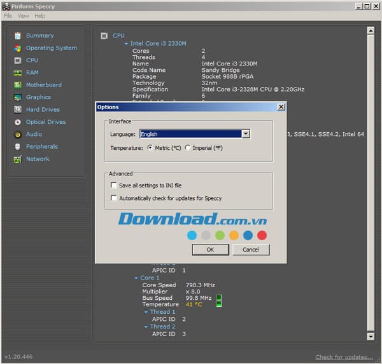Click the Check for updates link
The width and height of the screenshot is (382, 364).
point(344,357)
